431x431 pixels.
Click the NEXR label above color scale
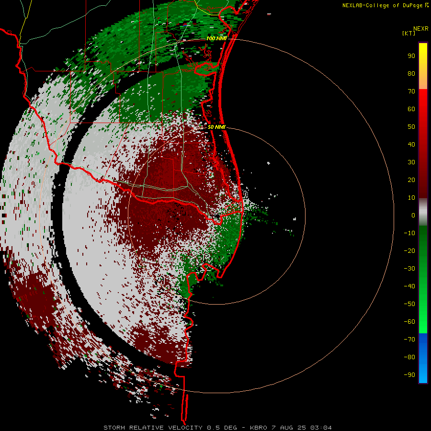[420, 29]
